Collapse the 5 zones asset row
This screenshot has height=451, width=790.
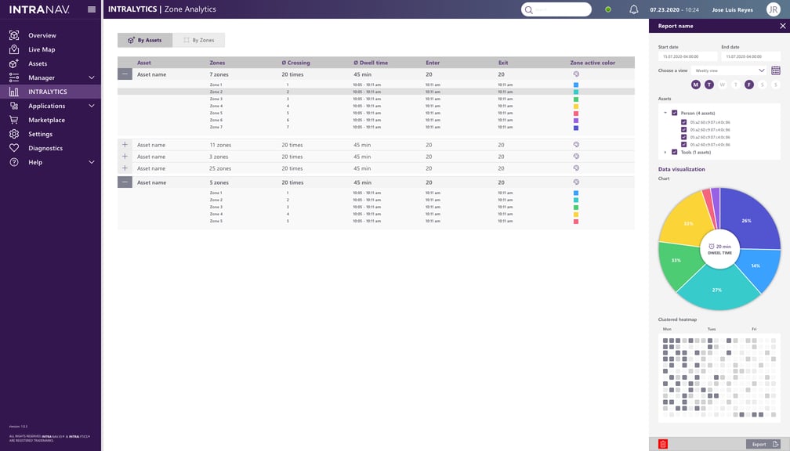[x=124, y=182]
